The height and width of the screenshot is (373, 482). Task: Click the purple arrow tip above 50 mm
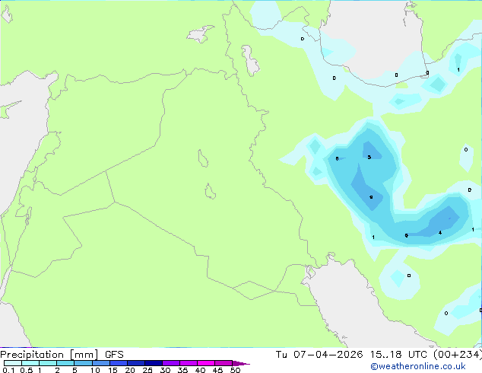click(x=241, y=363)
